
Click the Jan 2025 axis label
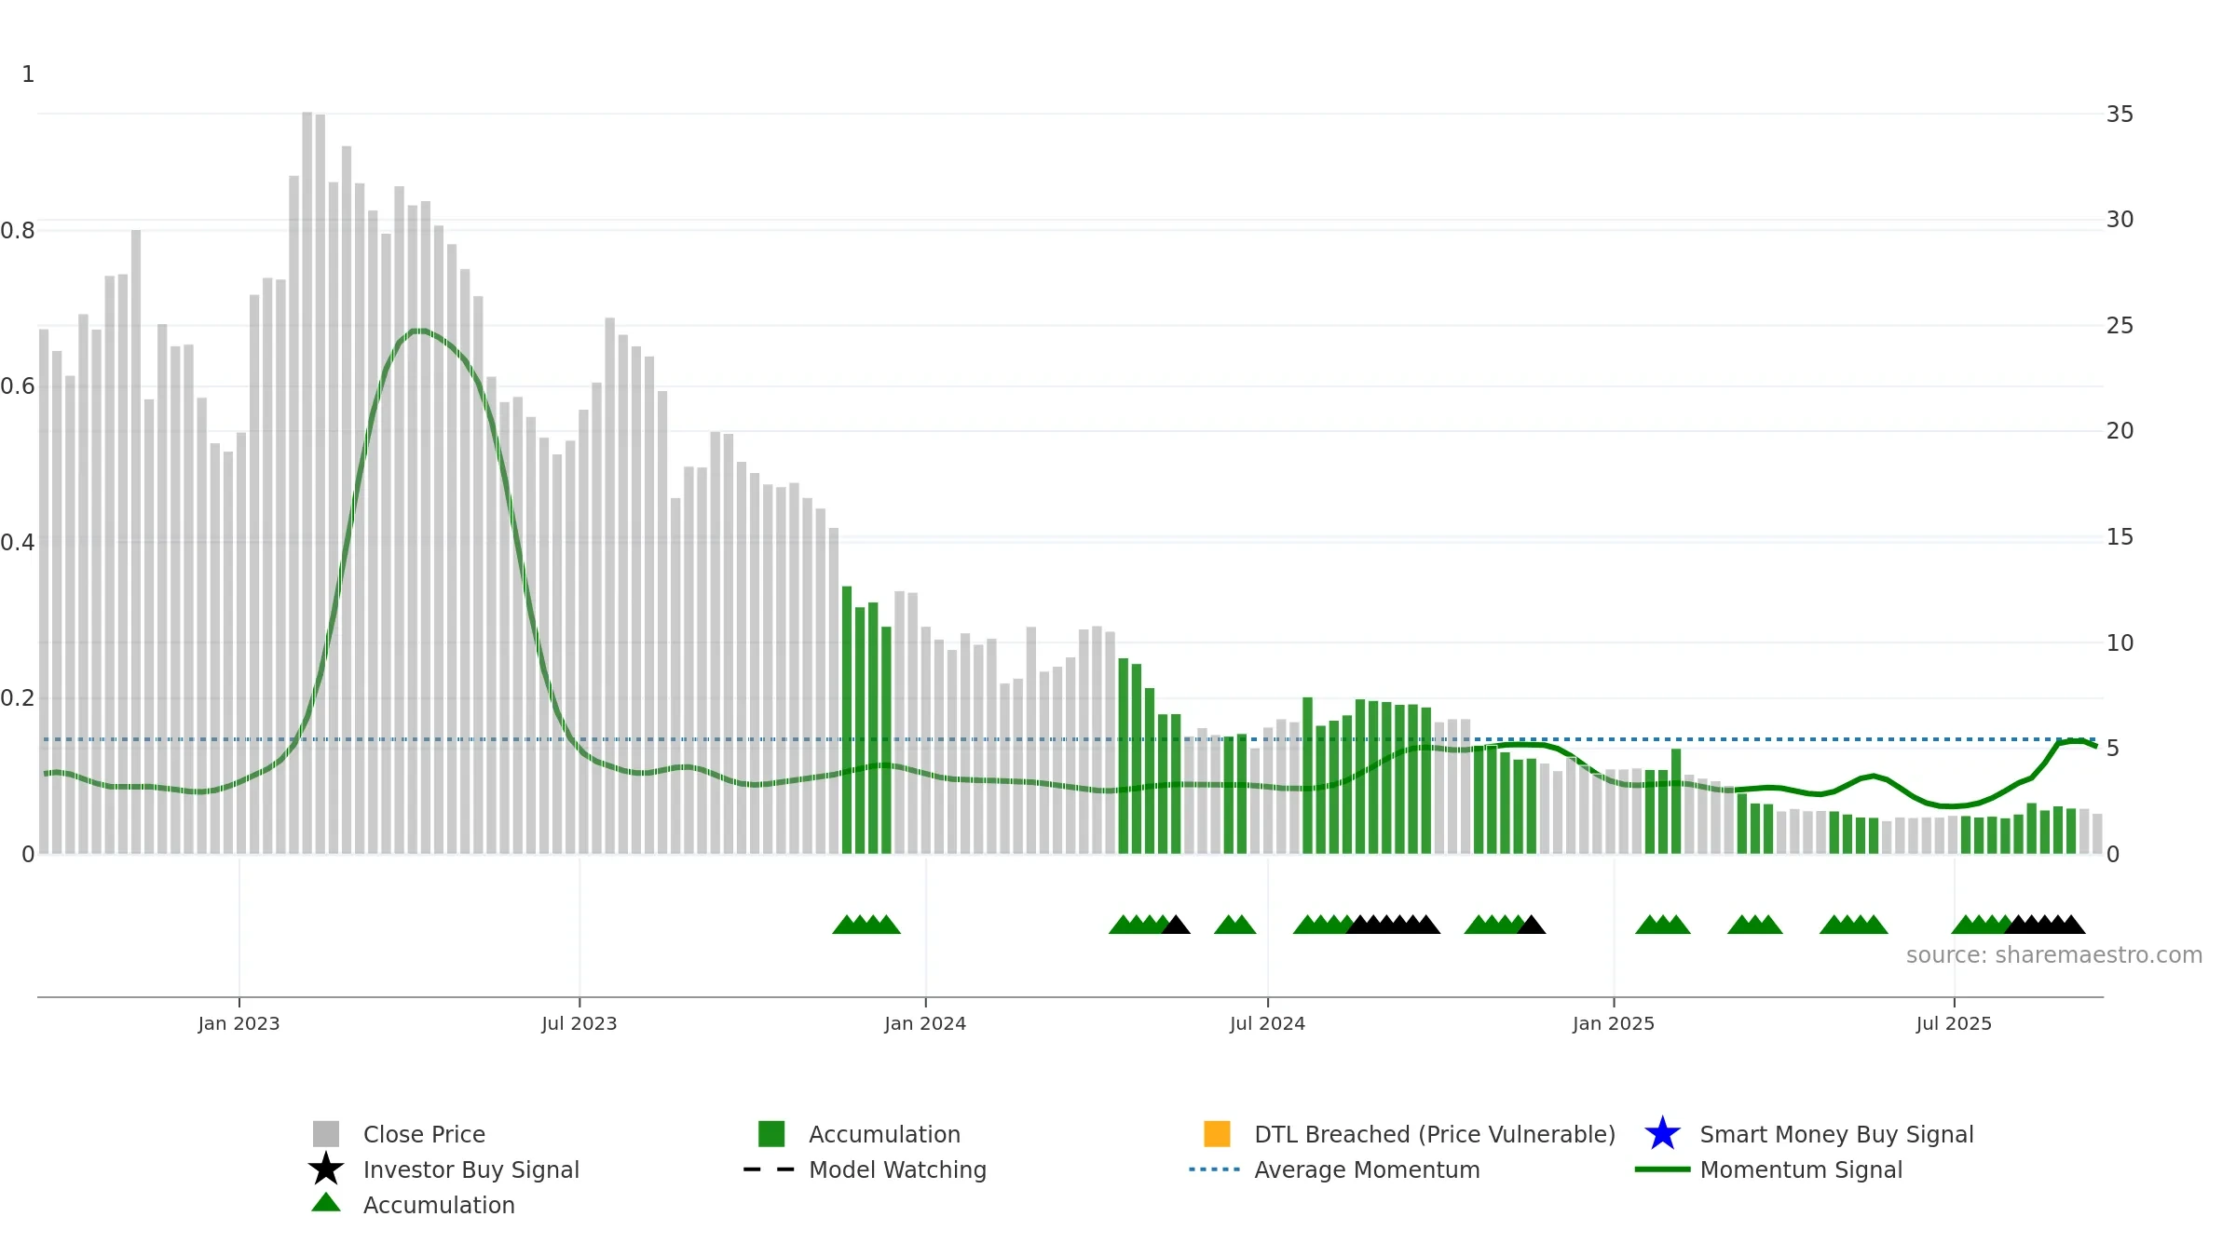[x=1614, y=1024]
